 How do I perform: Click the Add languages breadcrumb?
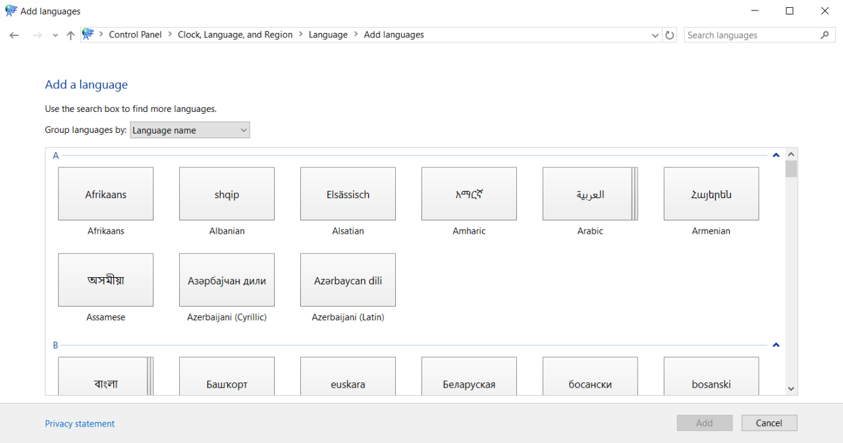pos(394,35)
